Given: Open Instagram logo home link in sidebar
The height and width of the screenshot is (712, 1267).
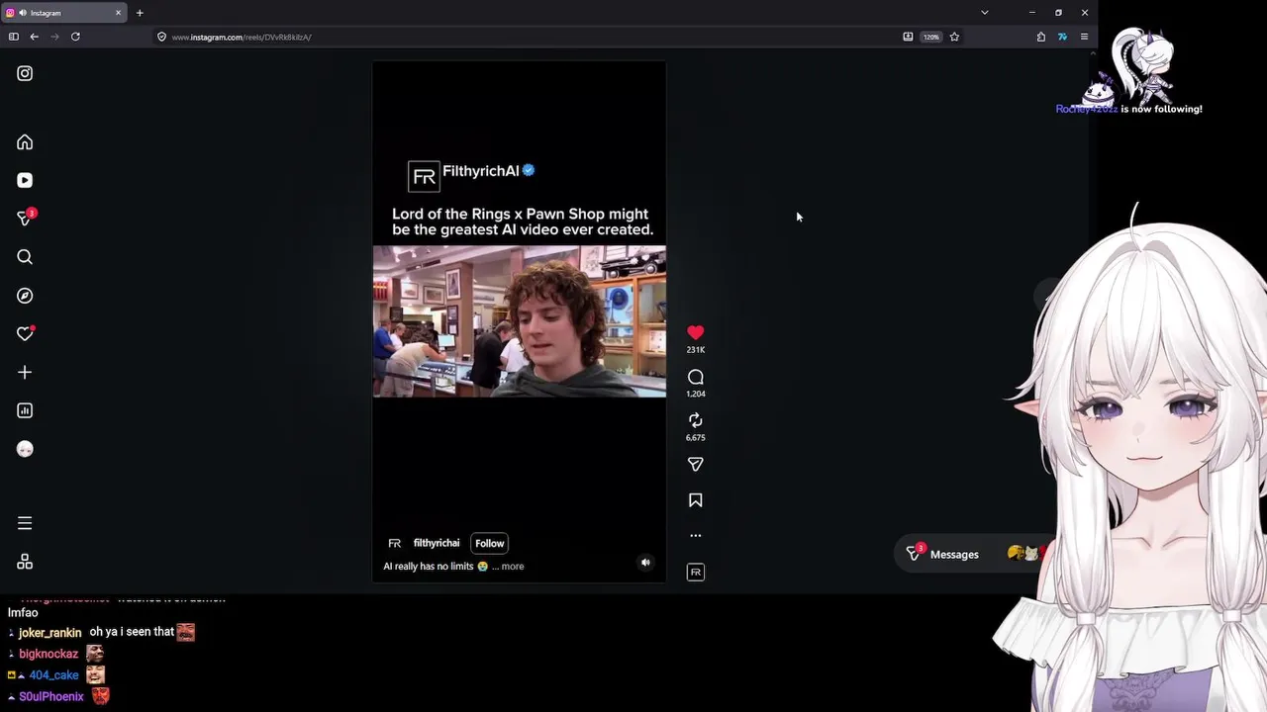Looking at the screenshot, I should [25, 73].
